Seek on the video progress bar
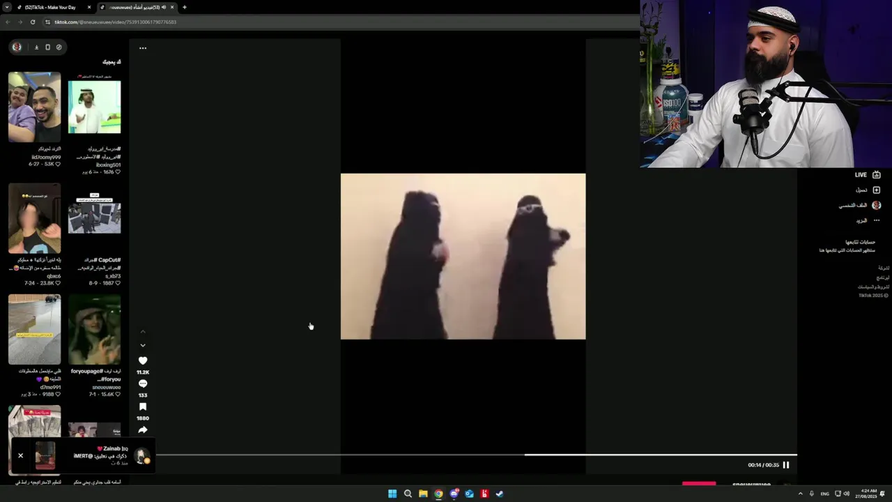The image size is (892, 502). coord(477,455)
